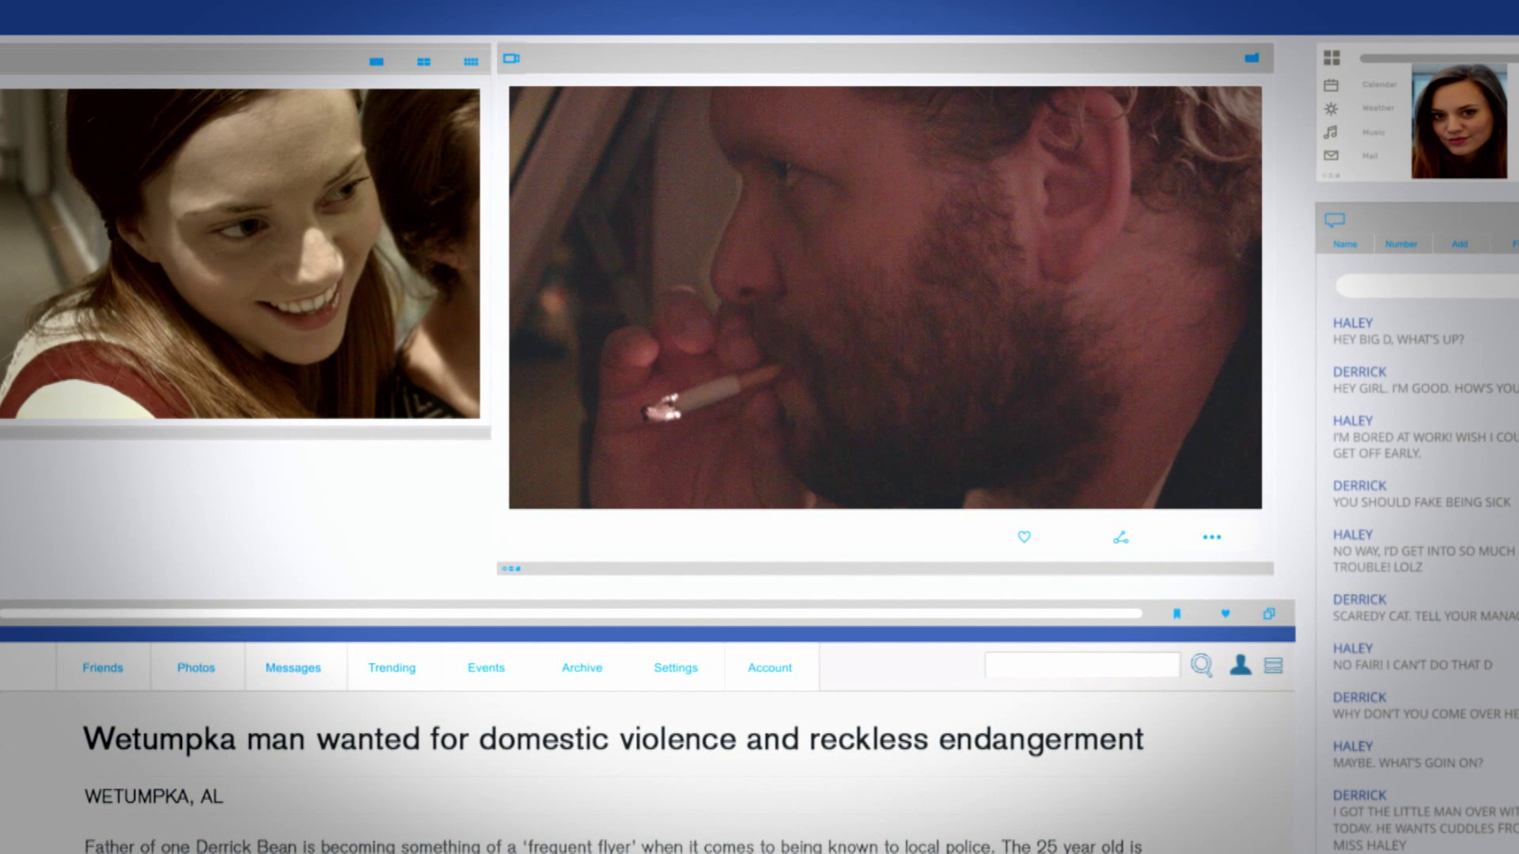Viewport: 1519px width, 854px height.
Task: Click the search magnifier icon
Action: [x=1201, y=665]
